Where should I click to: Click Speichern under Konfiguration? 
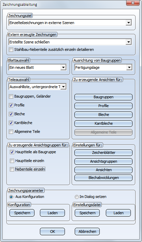(22, 213)
